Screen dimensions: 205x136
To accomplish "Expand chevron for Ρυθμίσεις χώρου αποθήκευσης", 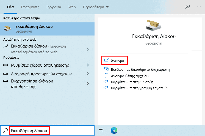I will 88,65.
